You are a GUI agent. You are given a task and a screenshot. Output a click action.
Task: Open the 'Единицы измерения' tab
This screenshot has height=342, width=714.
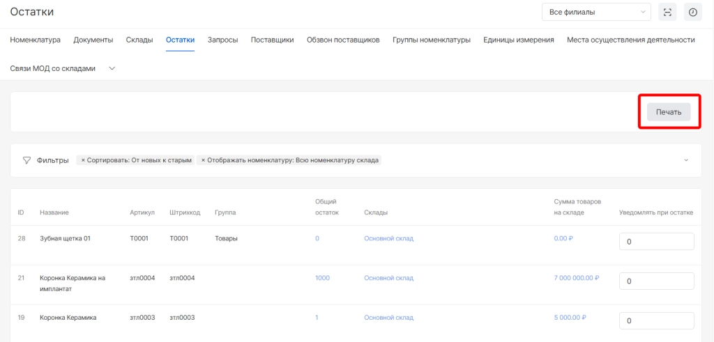pyautogui.click(x=518, y=40)
